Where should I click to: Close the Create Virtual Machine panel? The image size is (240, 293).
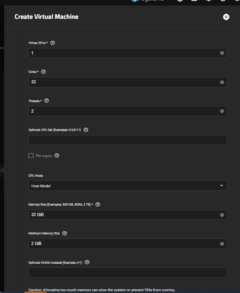coord(226,17)
